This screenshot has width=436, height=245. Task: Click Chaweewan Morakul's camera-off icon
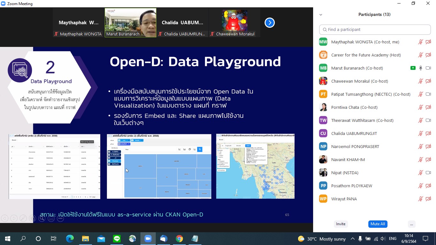pos(428,81)
